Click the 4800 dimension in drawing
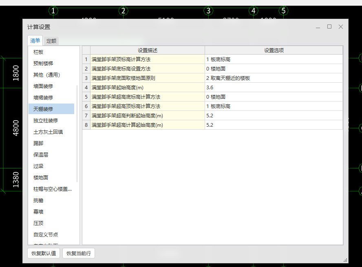The width and height of the screenshot is (362, 267). click(x=16, y=128)
